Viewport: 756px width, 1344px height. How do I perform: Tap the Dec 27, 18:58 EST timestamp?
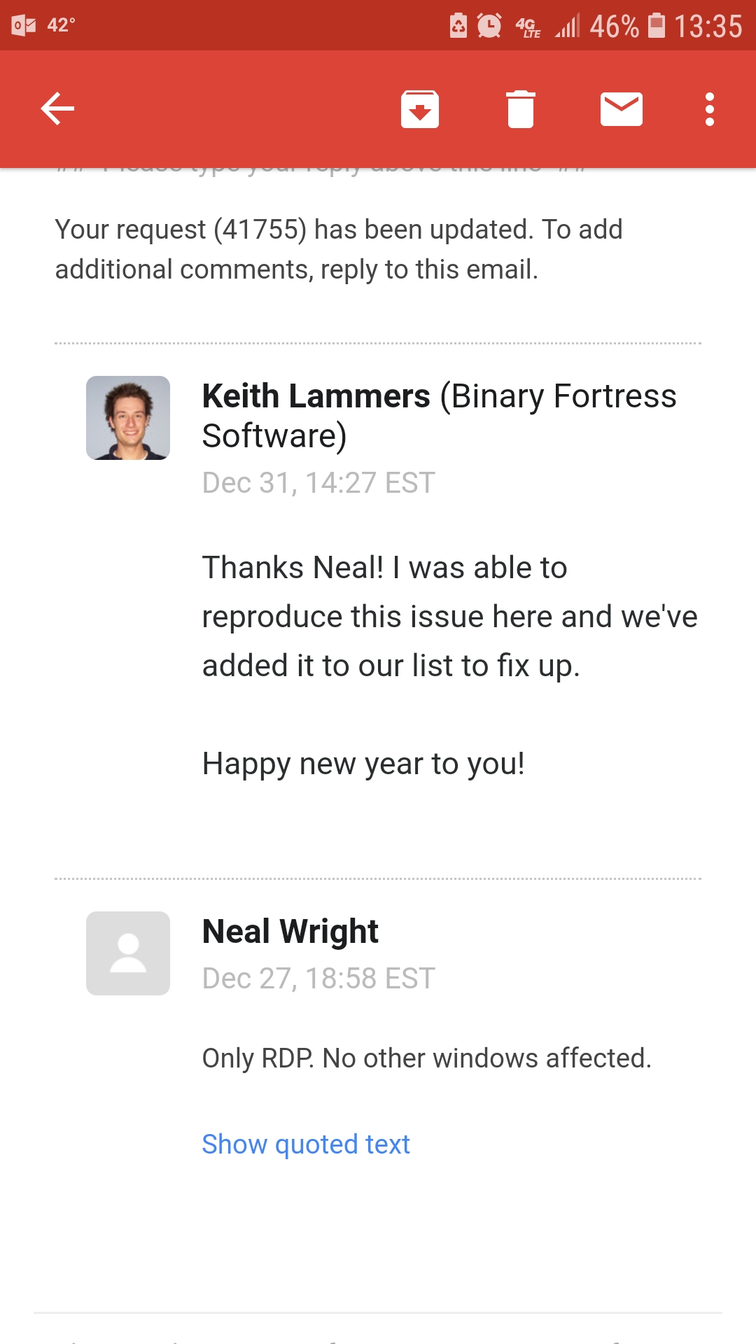point(318,979)
